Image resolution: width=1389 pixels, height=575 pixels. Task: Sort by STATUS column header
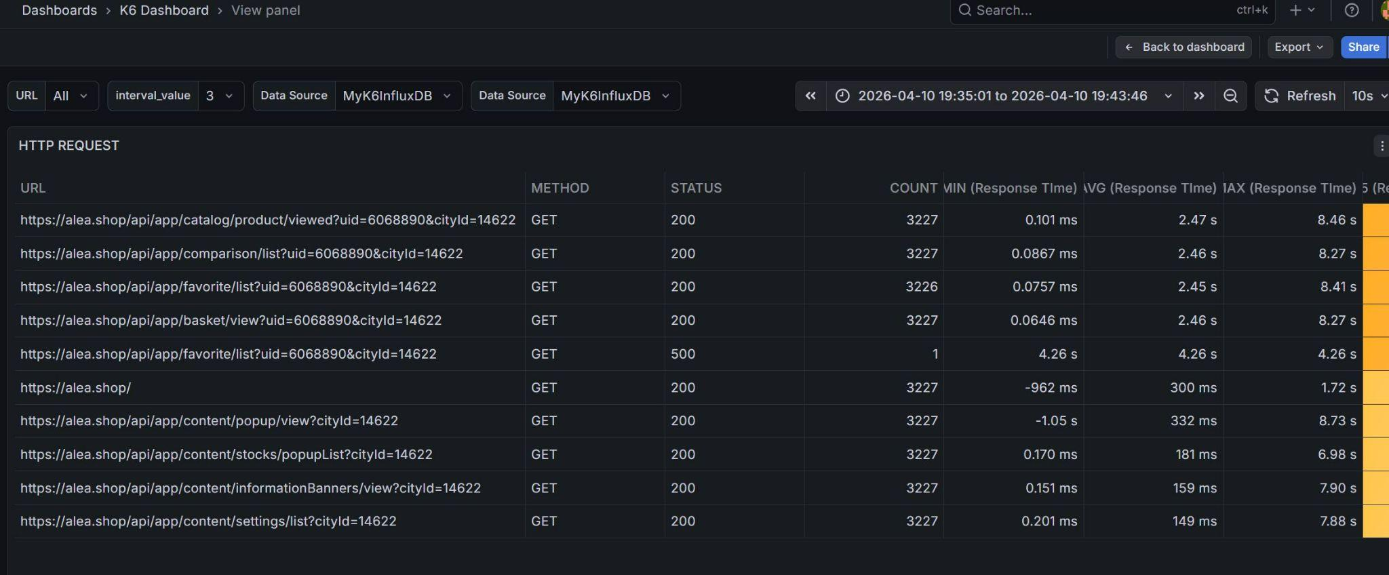click(696, 188)
